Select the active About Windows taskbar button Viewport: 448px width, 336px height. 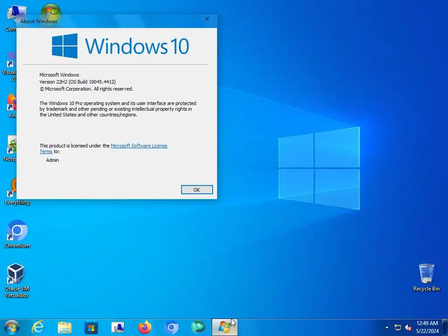point(224,327)
